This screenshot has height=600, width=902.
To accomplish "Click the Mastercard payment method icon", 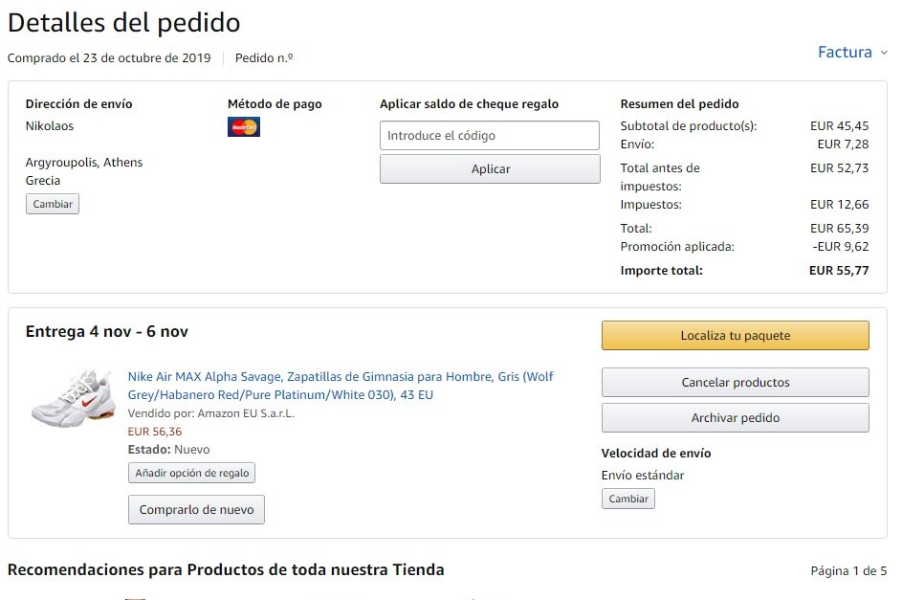I will click(x=243, y=126).
